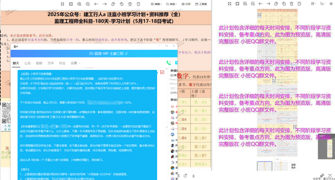Image resolution: width=335 pixels, height=180 pixels.
Task: Edit group name 25-监理-VIP-土建三控 pencil icon
Action: (126, 54)
